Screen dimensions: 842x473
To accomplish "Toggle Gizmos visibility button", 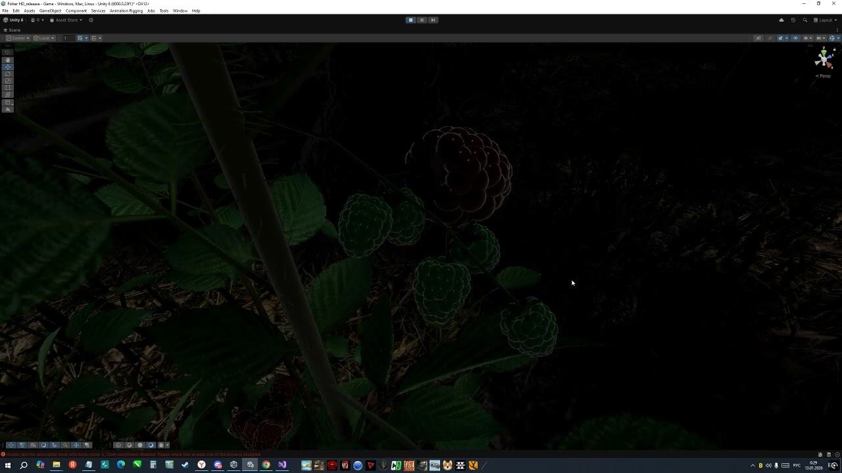I will (x=831, y=38).
